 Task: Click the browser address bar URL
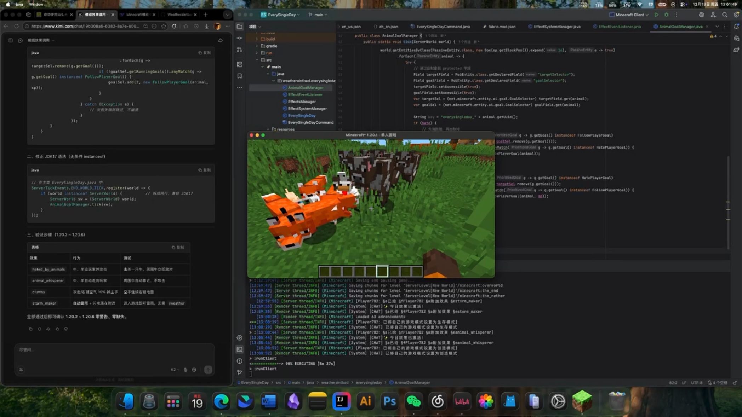pos(85,26)
